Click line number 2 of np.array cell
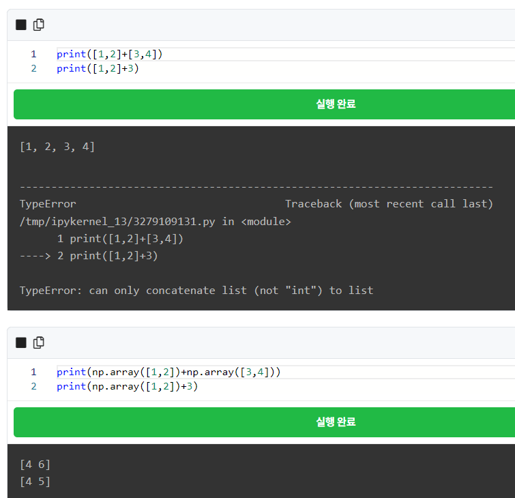Image resolution: width=515 pixels, height=498 pixels. pyautogui.click(x=33, y=387)
